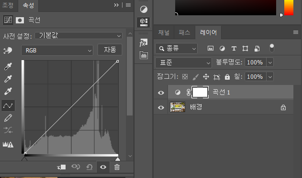Screen dimensions: 302x178
Task: Toggle mask link on 곡선 1 layer
Action: click(x=189, y=93)
